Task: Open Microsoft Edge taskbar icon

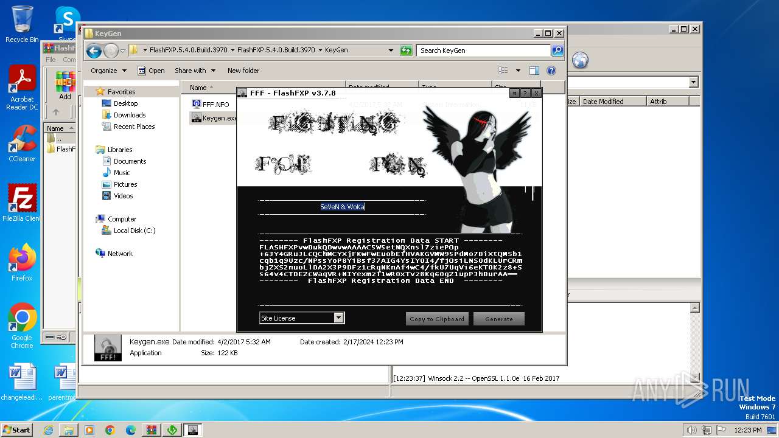Action: [x=131, y=430]
